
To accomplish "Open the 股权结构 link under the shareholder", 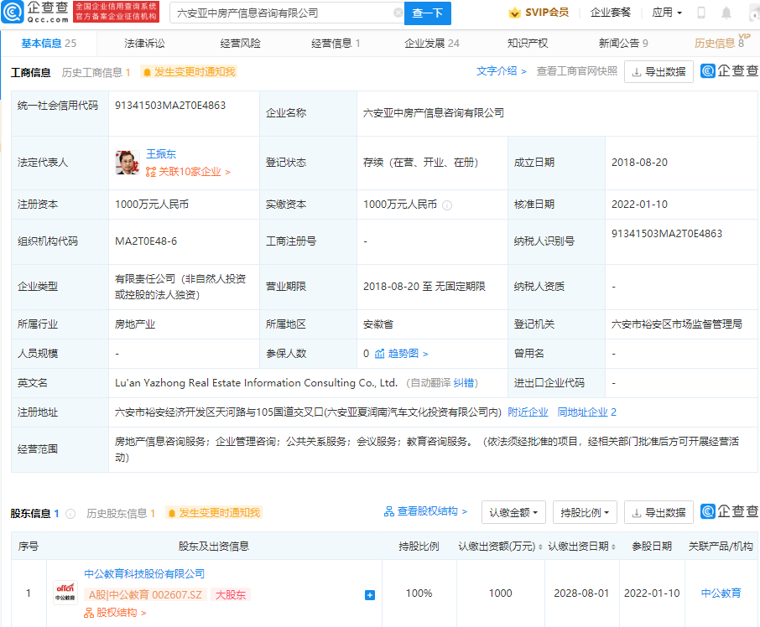I will (x=116, y=613).
